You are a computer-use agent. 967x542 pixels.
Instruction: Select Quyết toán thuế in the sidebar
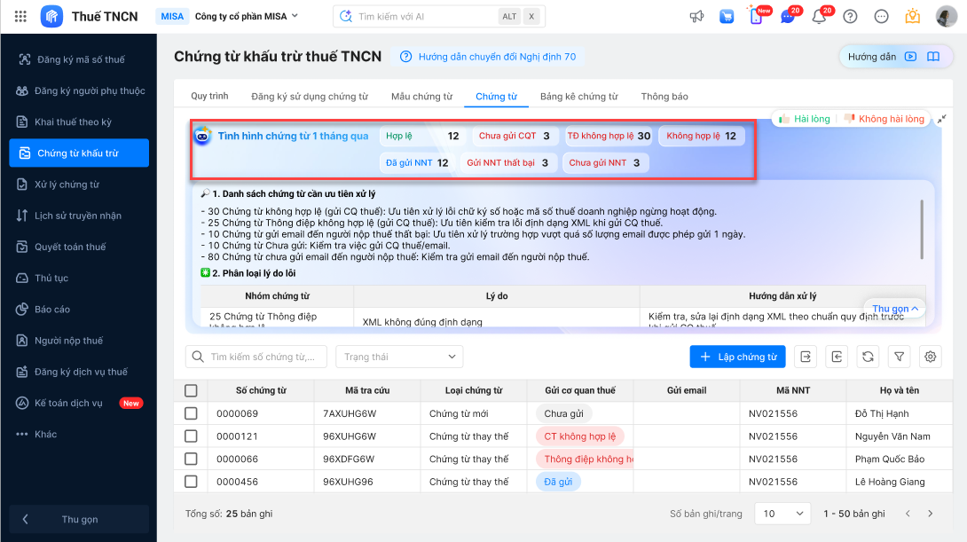coord(70,247)
